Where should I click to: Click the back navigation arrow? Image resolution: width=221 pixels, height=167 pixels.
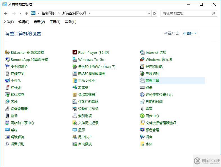click(x=6, y=14)
